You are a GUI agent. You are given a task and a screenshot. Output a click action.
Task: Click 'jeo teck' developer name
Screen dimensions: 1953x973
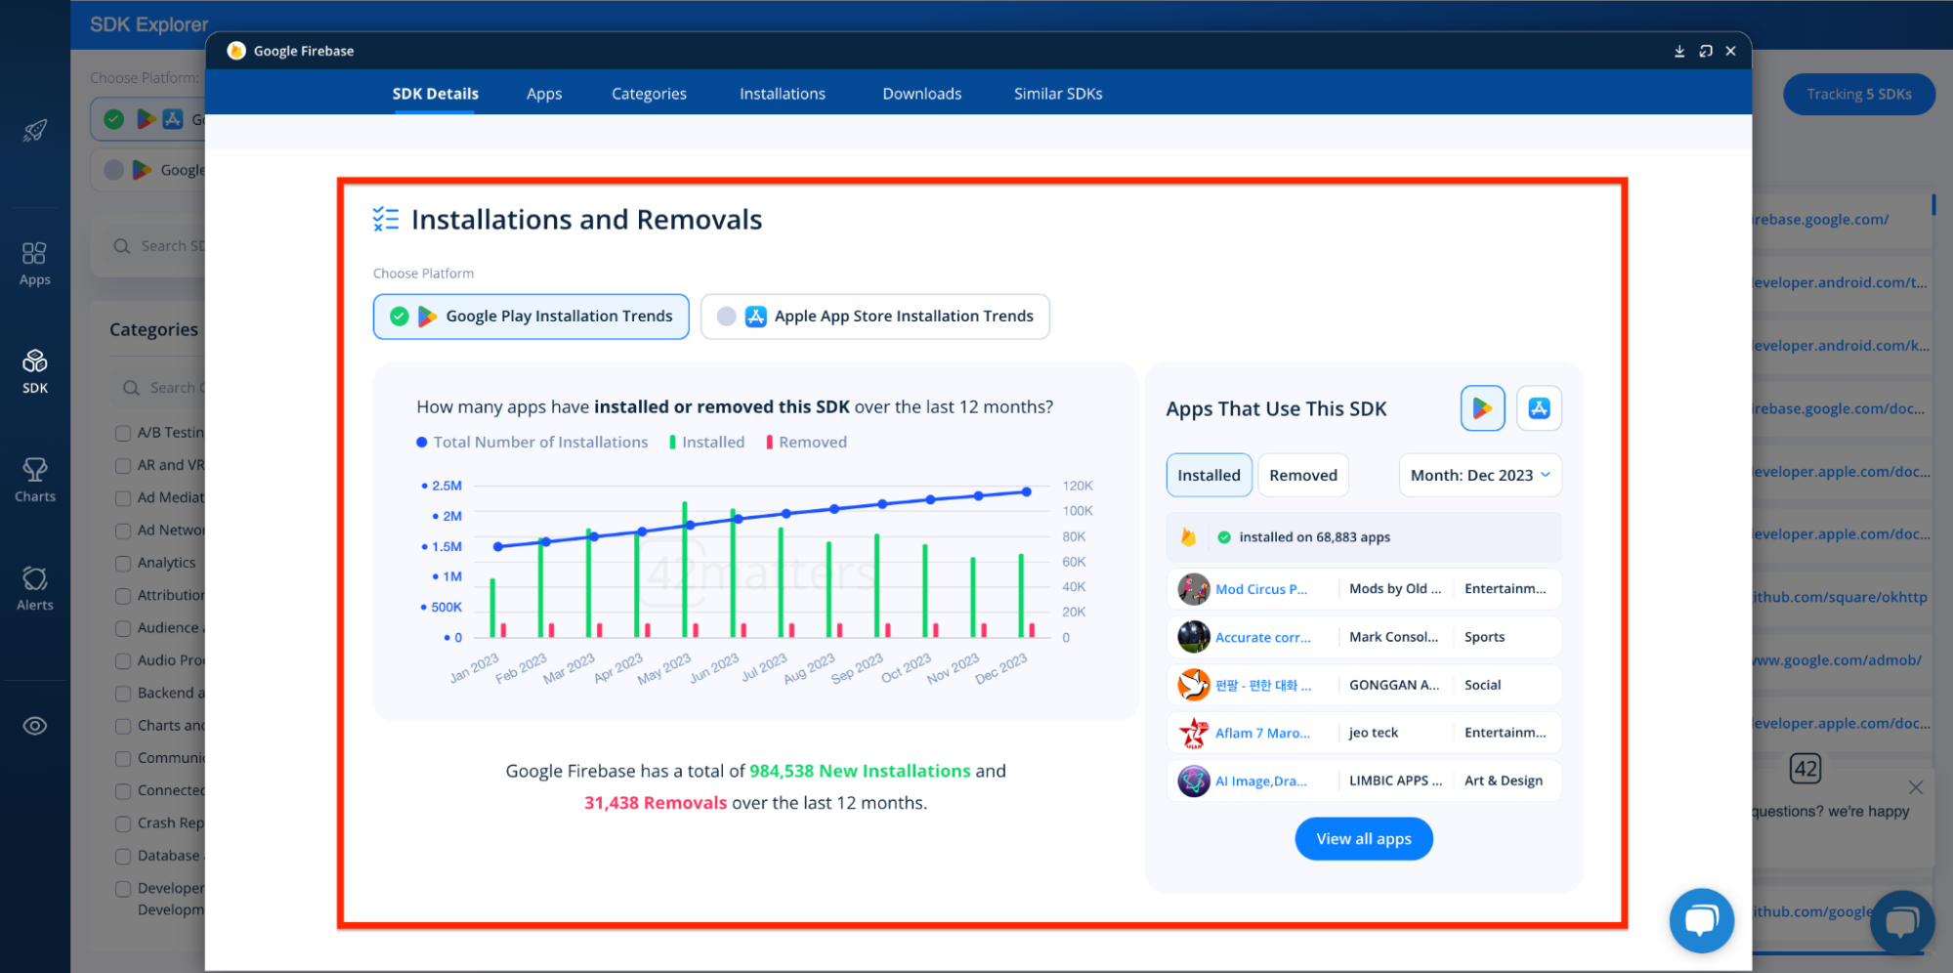(x=1374, y=733)
